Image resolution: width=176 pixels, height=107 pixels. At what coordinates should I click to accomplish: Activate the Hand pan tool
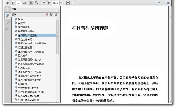(36, 3)
